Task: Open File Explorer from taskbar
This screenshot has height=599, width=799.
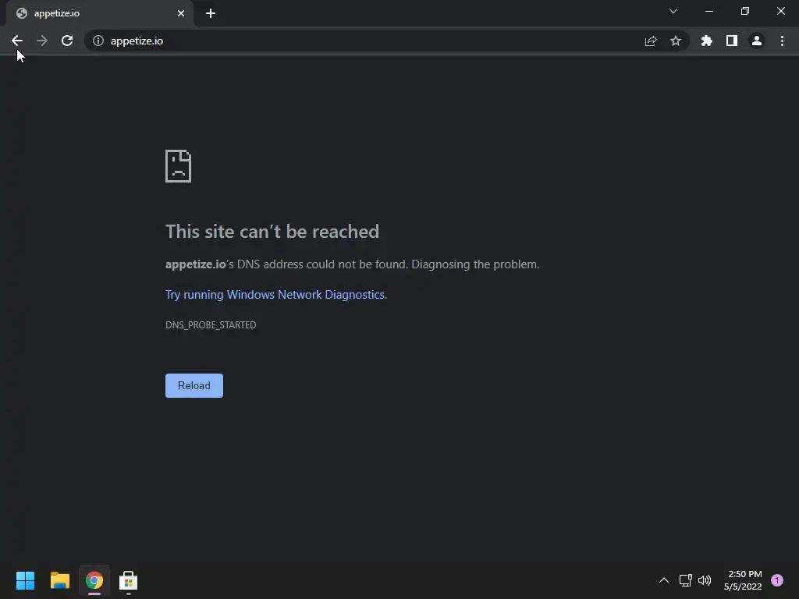Action: [59, 580]
